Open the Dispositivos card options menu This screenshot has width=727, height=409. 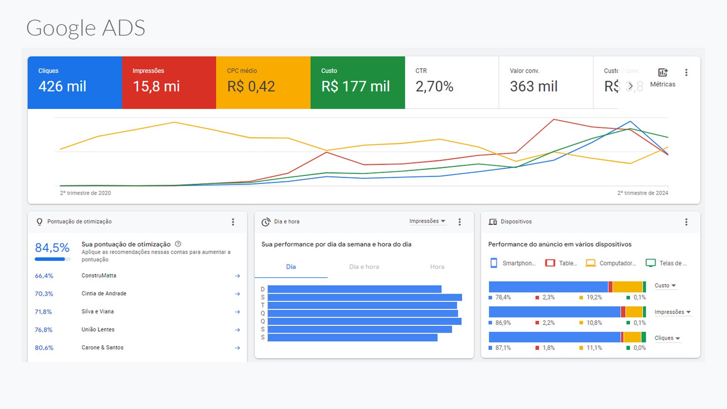pos(686,222)
